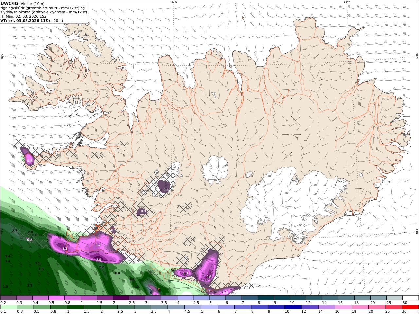Click the '20W' longitude label at top

pos(174,2)
